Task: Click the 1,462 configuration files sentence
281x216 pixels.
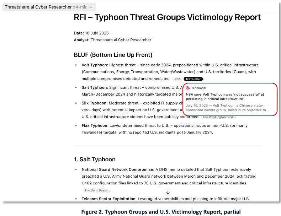Action: click(164, 183)
